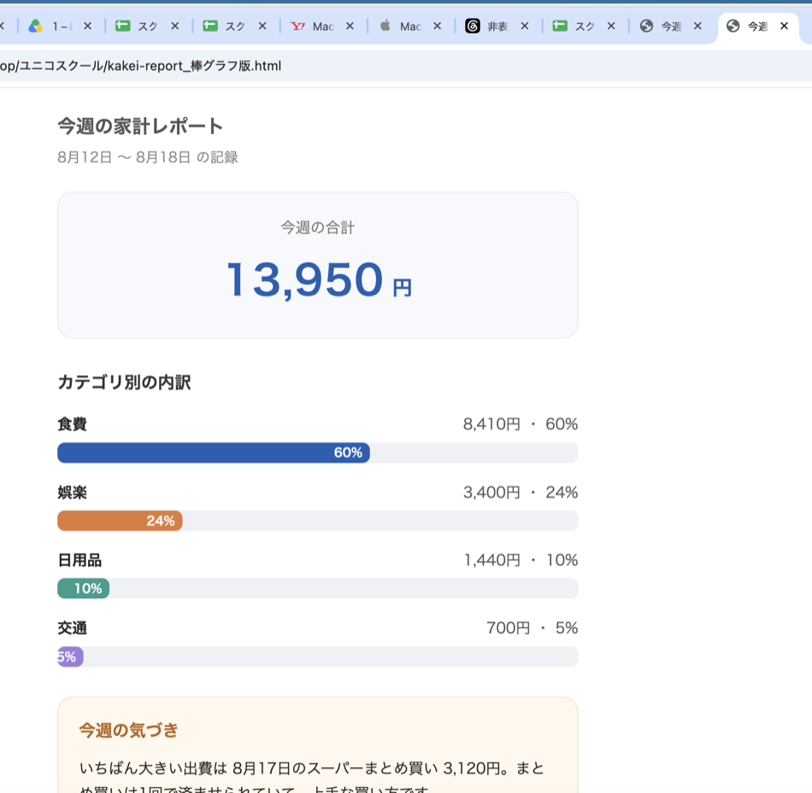812x793 pixels.
Task: Click the 交通 category label
Action: [x=72, y=628]
